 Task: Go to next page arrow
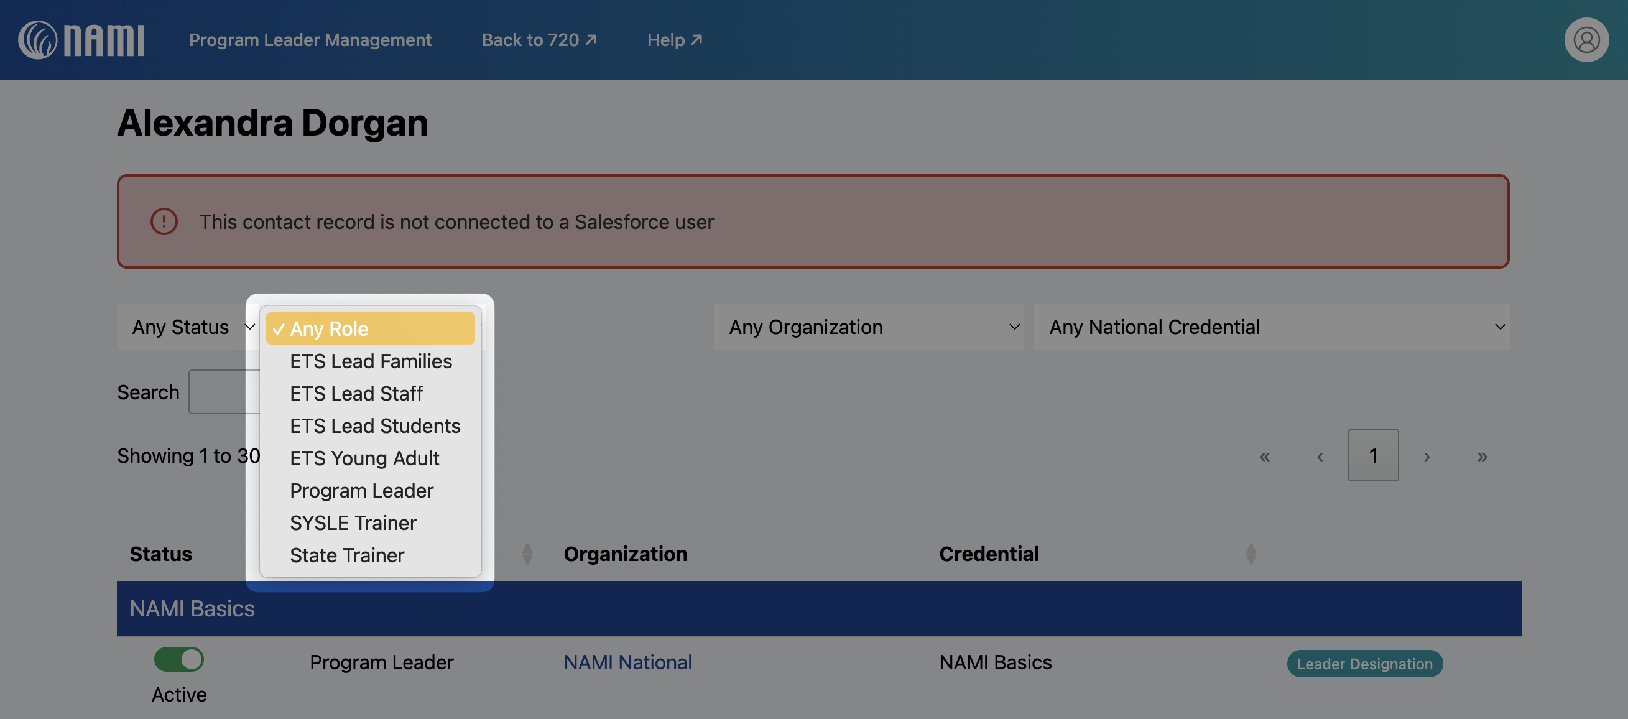(1427, 456)
